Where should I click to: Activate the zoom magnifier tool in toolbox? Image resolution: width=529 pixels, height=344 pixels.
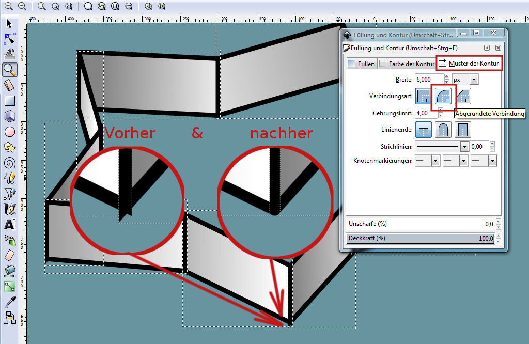(x=10, y=70)
